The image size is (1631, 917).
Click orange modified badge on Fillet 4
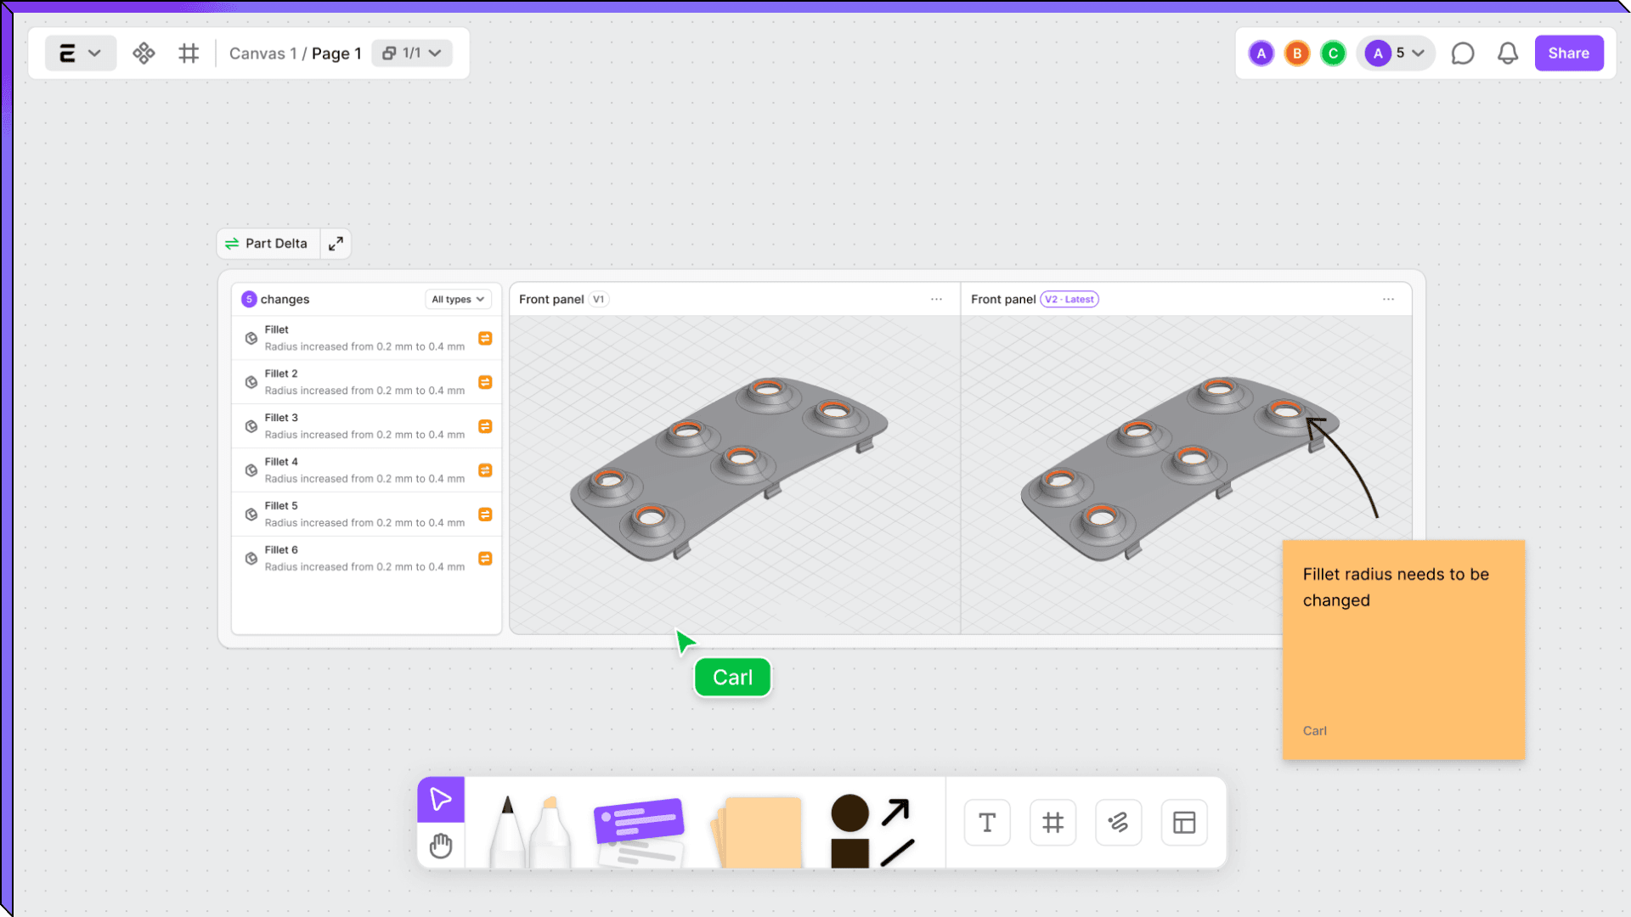click(x=485, y=470)
